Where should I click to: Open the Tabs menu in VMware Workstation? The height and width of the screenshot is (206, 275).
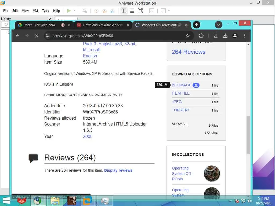45,11
